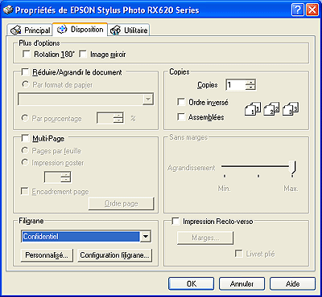The height and width of the screenshot is (297, 322).
Task: Click the Aide button
Action: pos(292,283)
